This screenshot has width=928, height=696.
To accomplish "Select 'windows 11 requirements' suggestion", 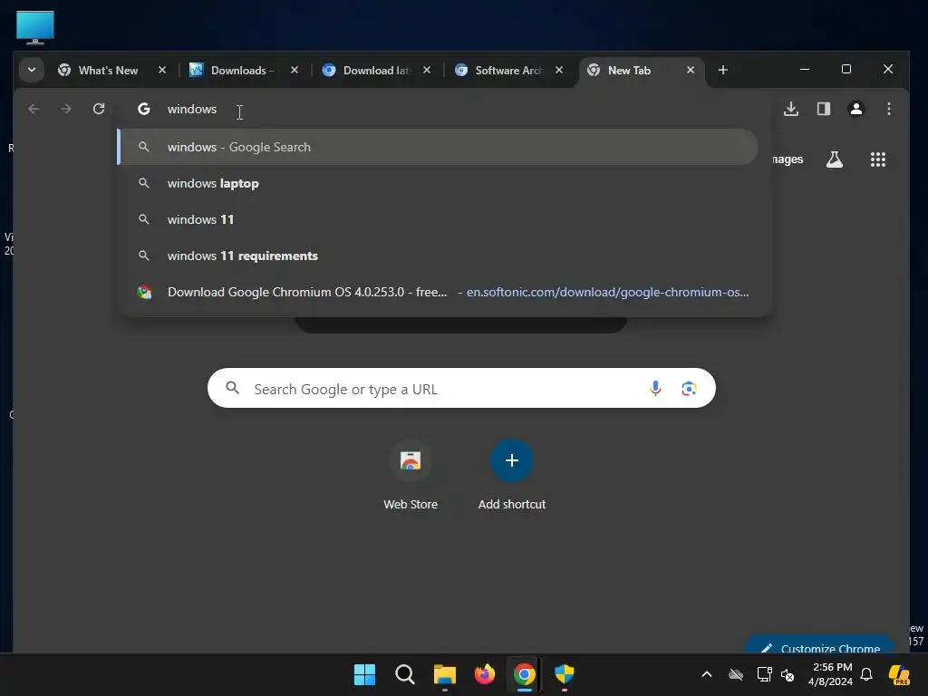I will click(438, 256).
